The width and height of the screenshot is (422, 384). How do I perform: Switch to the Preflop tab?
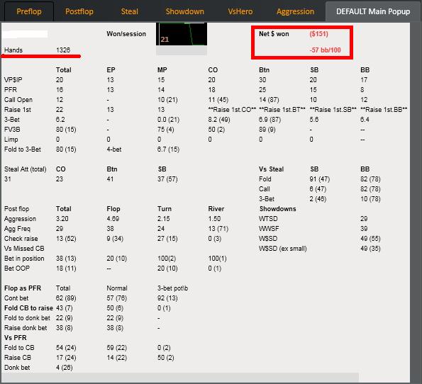pos(29,11)
